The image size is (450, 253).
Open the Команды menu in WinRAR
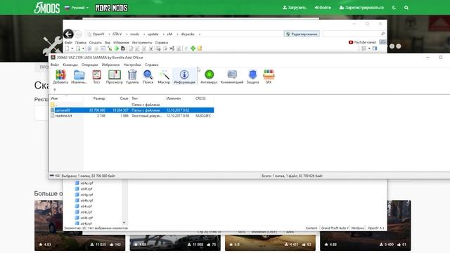click(x=70, y=65)
